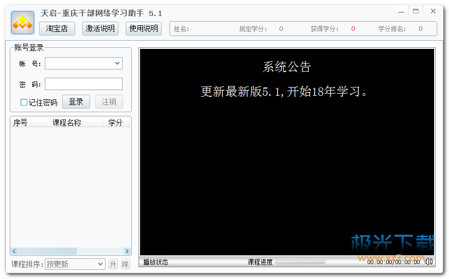
Task: Mute audio using the speaker icon
Action: tap(428, 262)
